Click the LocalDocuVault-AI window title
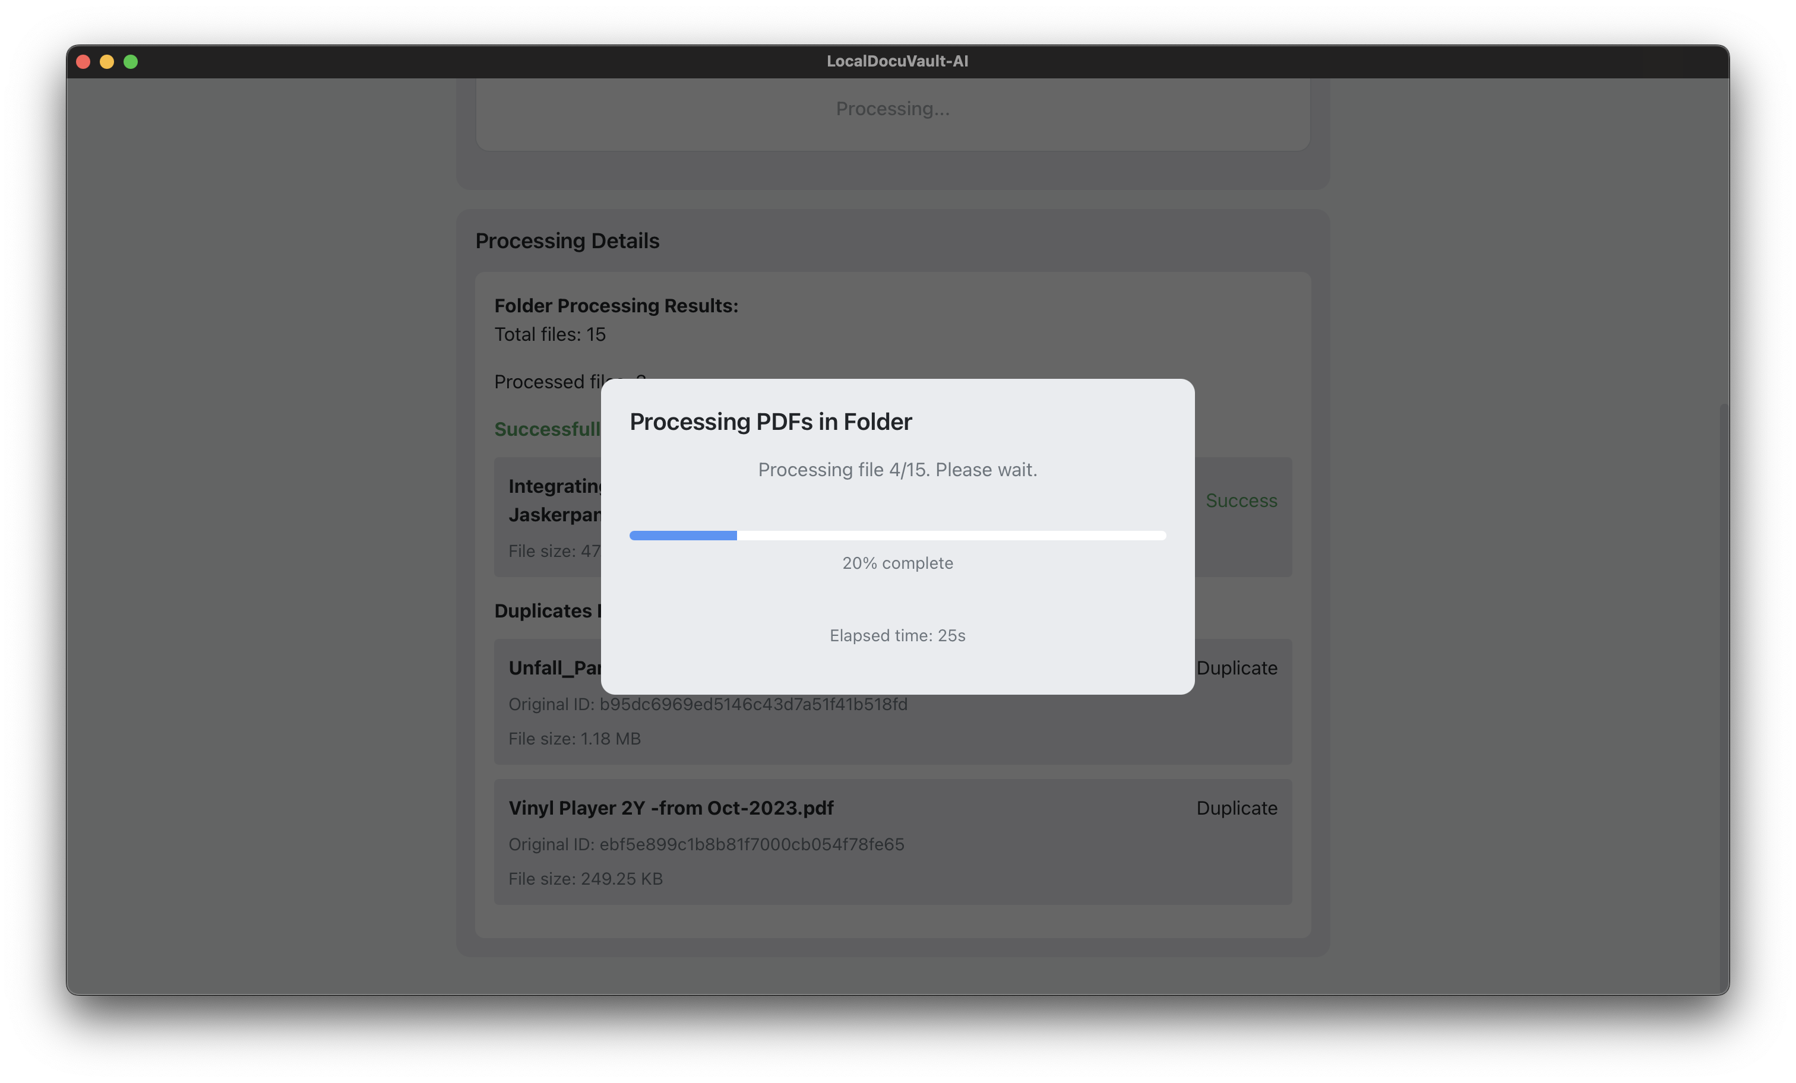 coord(897,61)
